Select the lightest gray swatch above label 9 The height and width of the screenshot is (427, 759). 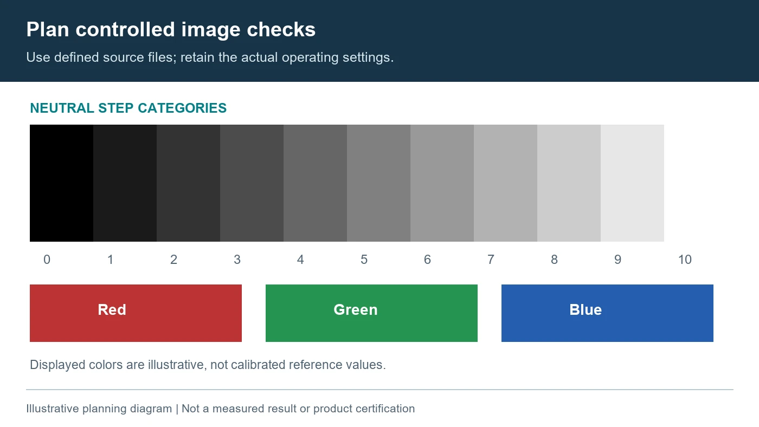[x=632, y=183]
